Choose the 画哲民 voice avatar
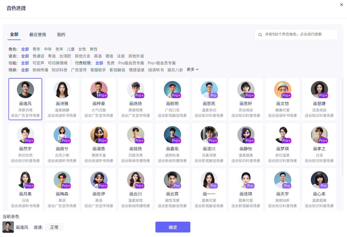This screenshot has height=237, width=347. (209, 90)
